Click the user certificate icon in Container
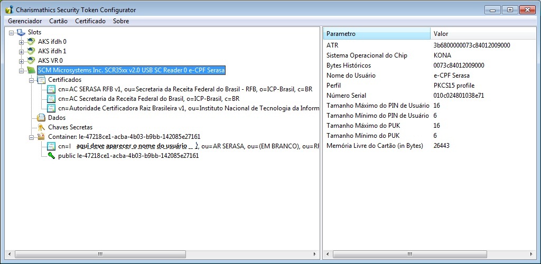 [x=51, y=146]
